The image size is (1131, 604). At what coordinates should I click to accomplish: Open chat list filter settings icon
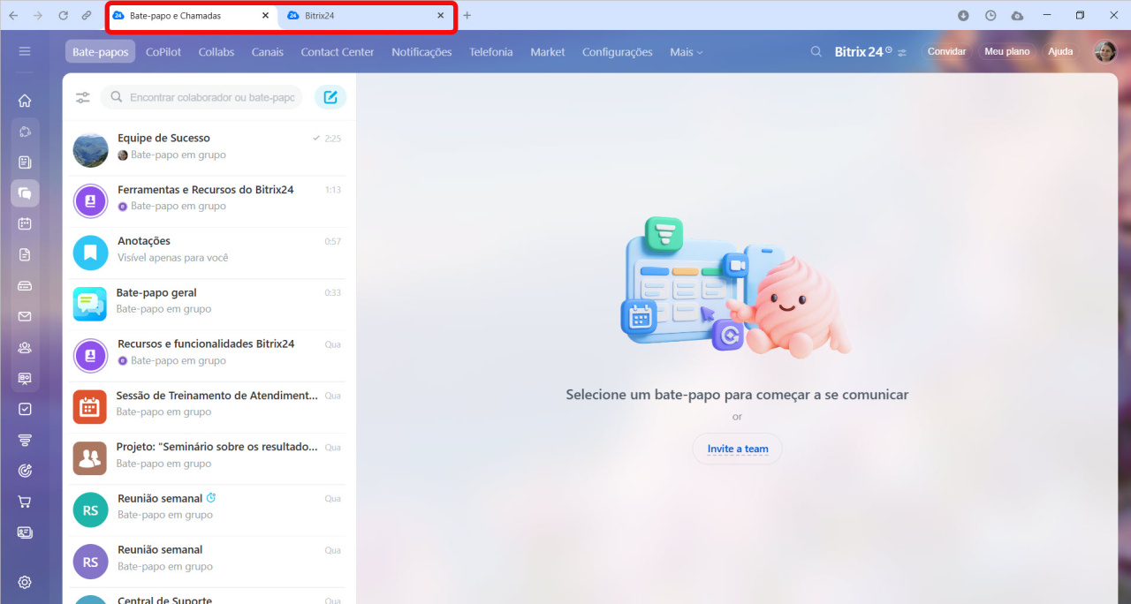click(83, 97)
